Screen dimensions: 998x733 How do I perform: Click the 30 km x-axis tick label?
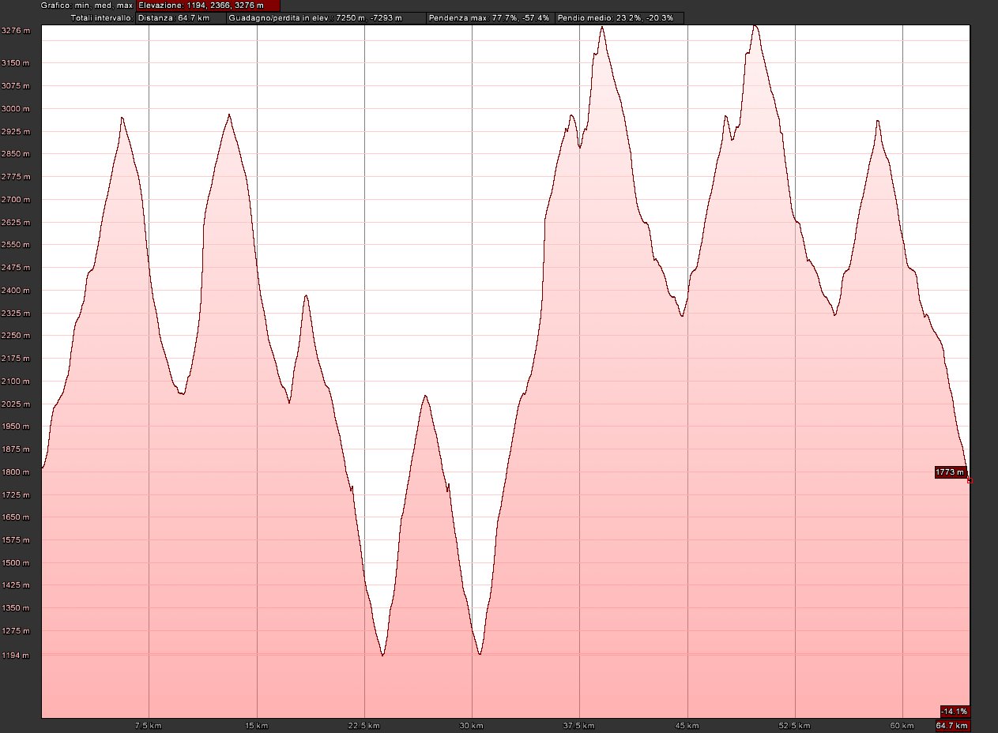click(472, 725)
